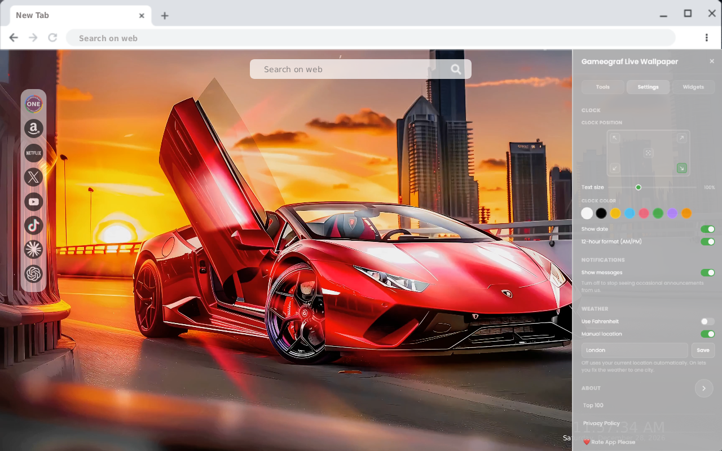Reload the page with the refresh icon
This screenshot has width=722, height=451.
[x=52, y=38]
